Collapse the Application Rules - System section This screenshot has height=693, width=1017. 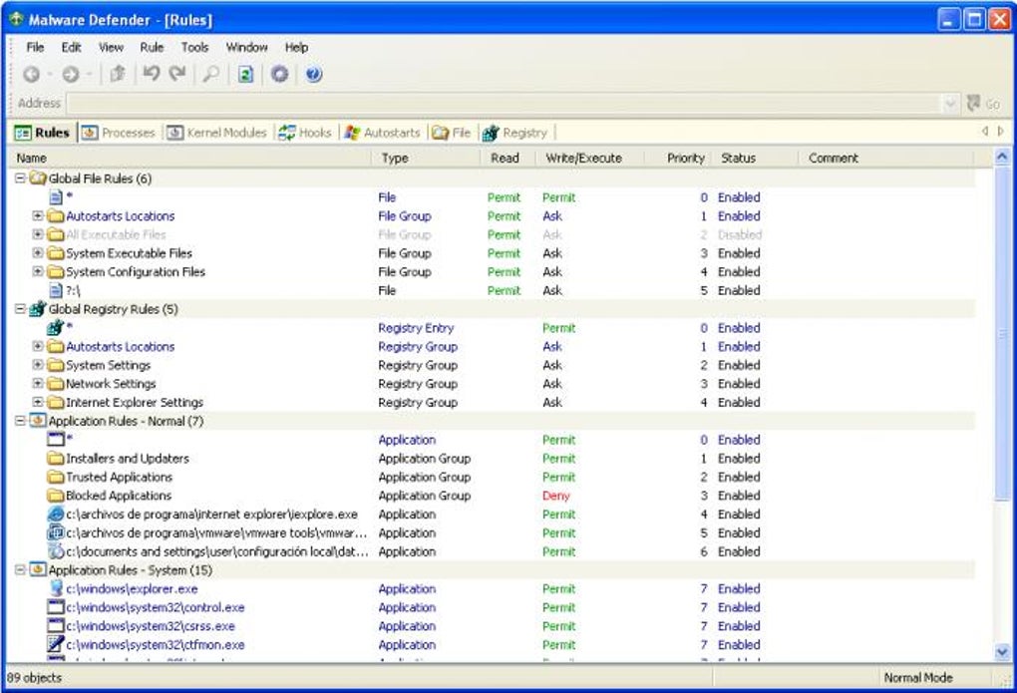coord(20,570)
